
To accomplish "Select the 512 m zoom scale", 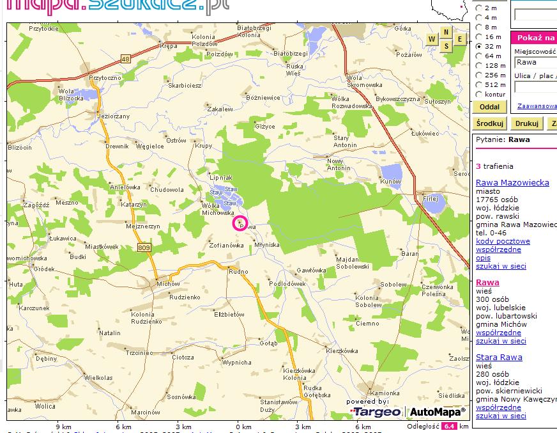I will click(x=479, y=84).
